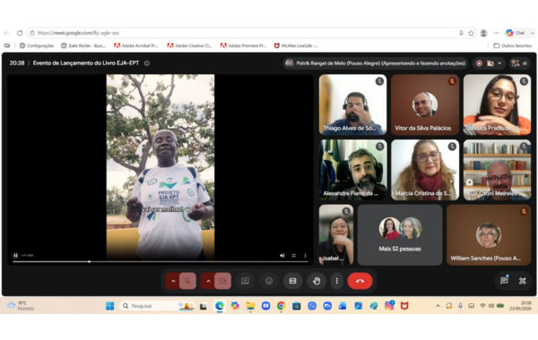Open the Mais 52 pessoas tile
Viewport: 538px width, 340px height.
pyautogui.click(x=400, y=235)
